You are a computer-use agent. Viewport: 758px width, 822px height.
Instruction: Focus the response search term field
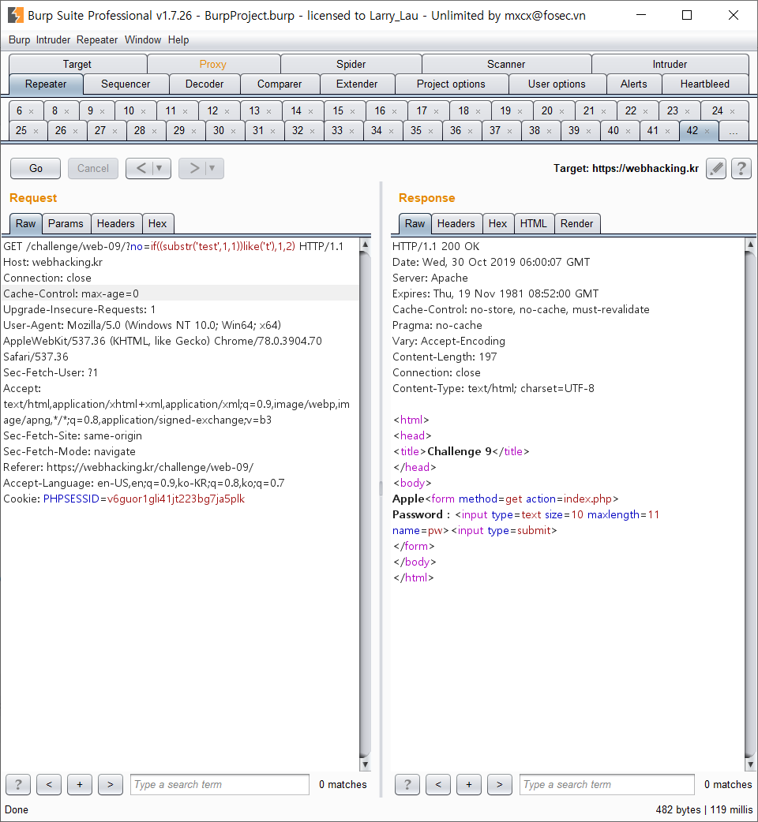pyautogui.click(x=607, y=785)
